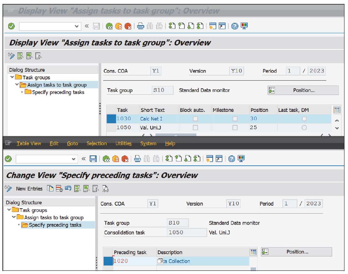Select the Last task, DM radio button for task 1030
This screenshot has width=348, height=274.
(x=304, y=118)
